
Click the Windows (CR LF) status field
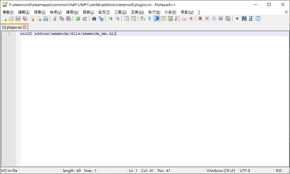[221, 171]
